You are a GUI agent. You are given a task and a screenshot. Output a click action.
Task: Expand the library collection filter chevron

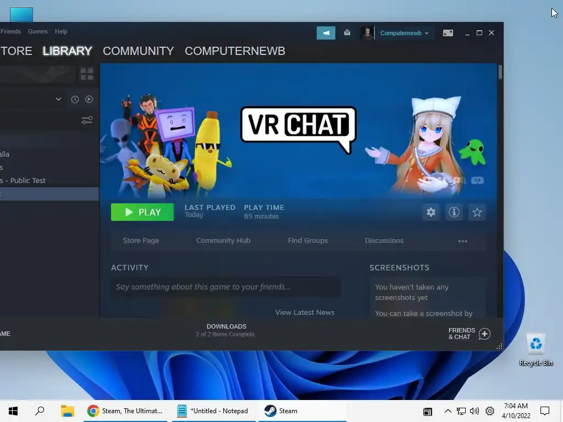(58, 99)
